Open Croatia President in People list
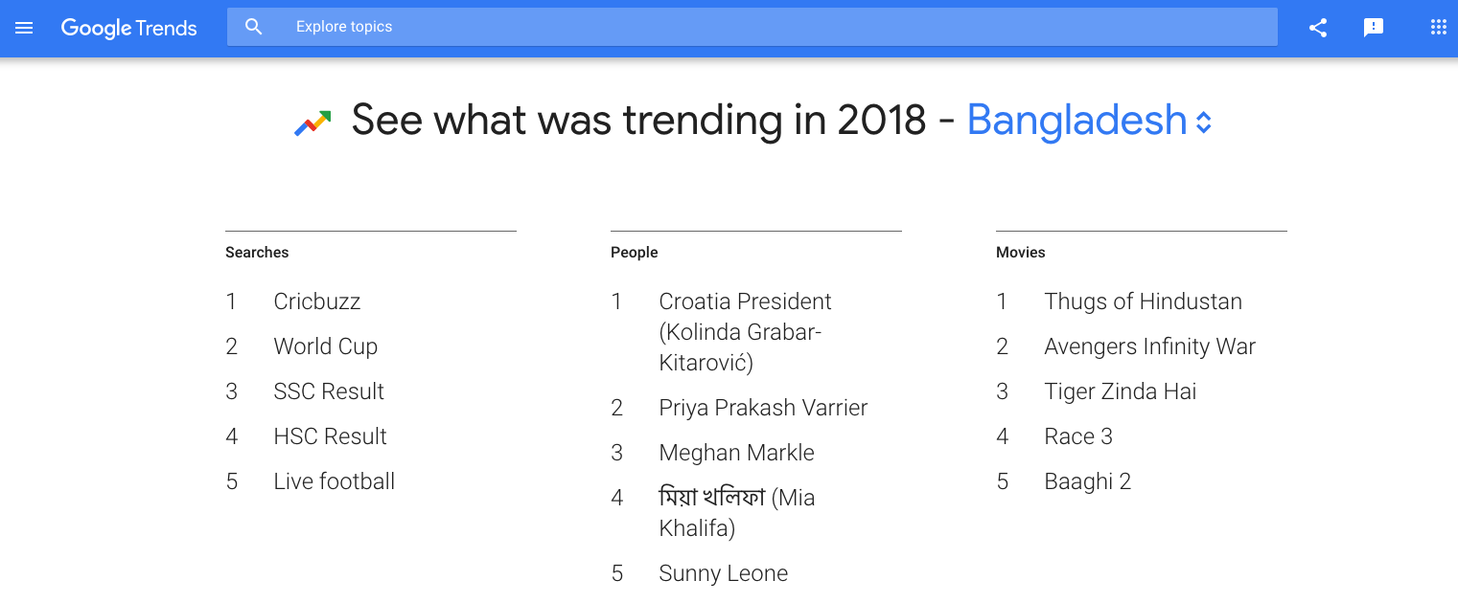This screenshot has width=1458, height=603. coord(745,331)
